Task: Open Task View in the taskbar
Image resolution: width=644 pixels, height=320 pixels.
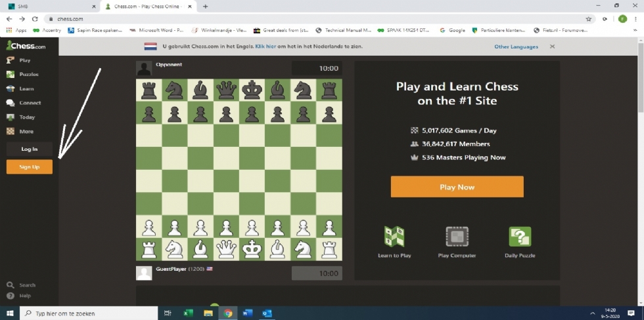Action: [x=168, y=313]
